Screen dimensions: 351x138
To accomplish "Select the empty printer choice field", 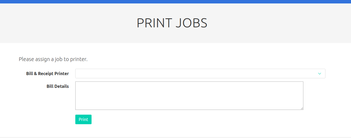I will [x=200, y=74].
